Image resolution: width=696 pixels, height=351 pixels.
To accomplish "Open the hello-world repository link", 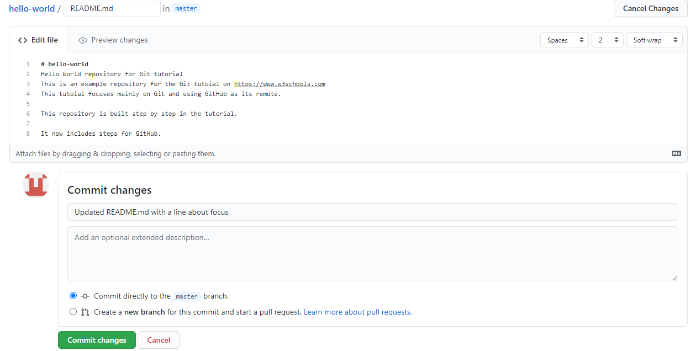I will tap(31, 8).
